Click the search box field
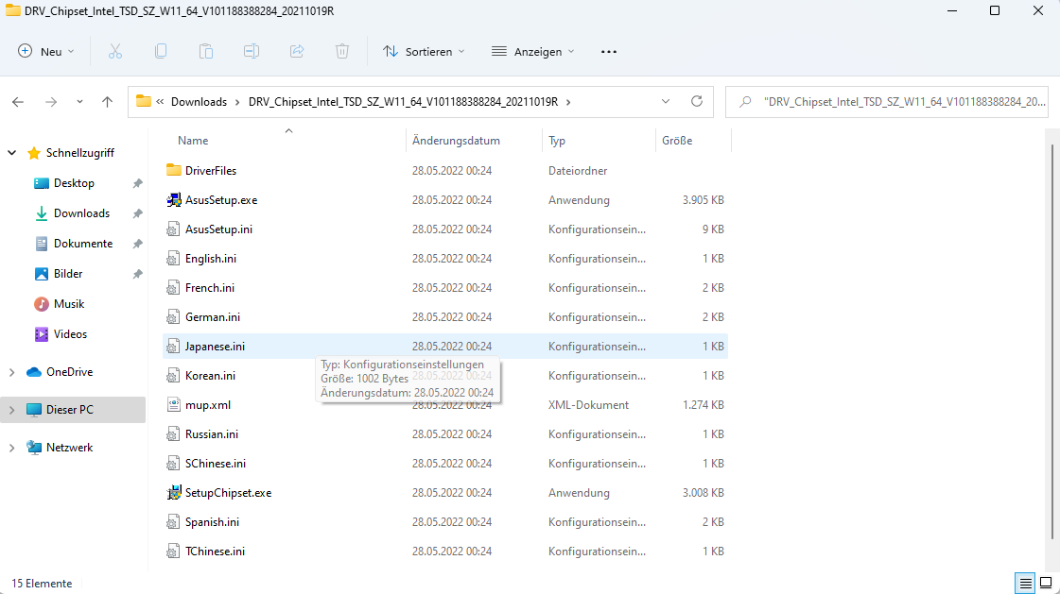This screenshot has height=594, width=1060. click(886, 102)
